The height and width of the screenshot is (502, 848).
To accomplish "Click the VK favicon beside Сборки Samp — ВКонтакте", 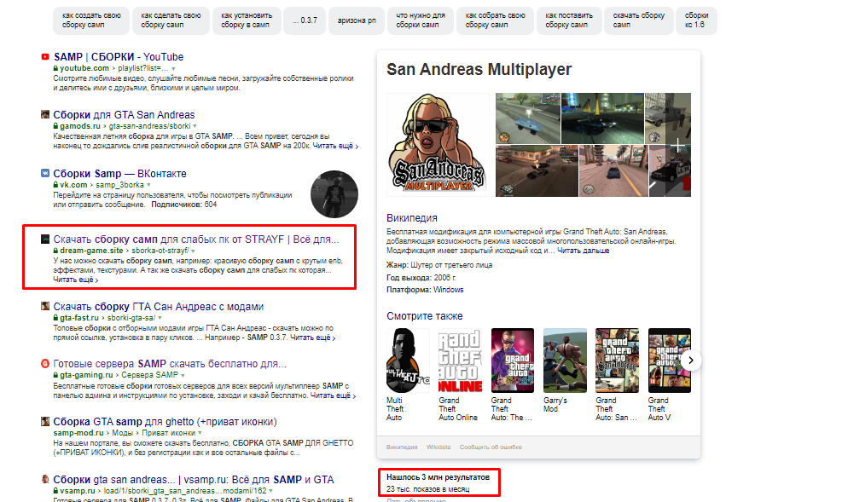I will (x=45, y=174).
